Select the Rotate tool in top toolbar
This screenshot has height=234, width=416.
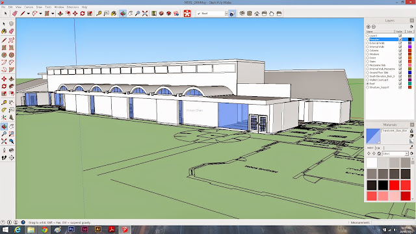(x=83, y=13)
